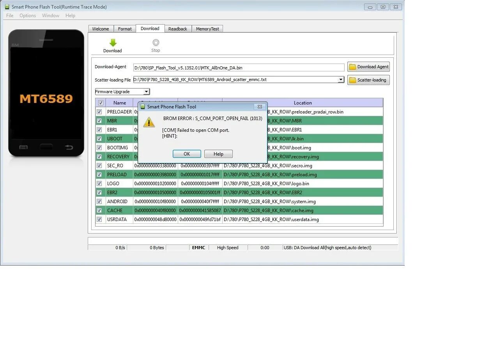Click OK on the BROM ERROR dialog
499x356 pixels.
pyautogui.click(x=186, y=154)
